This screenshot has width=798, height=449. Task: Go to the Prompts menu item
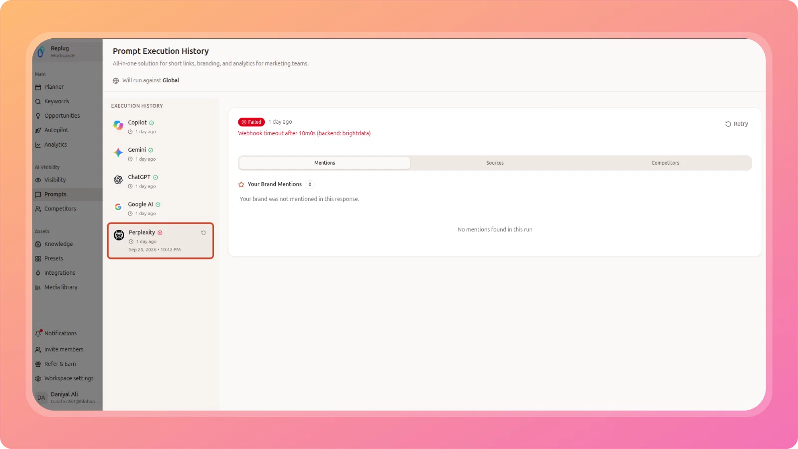(x=67, y=195)
